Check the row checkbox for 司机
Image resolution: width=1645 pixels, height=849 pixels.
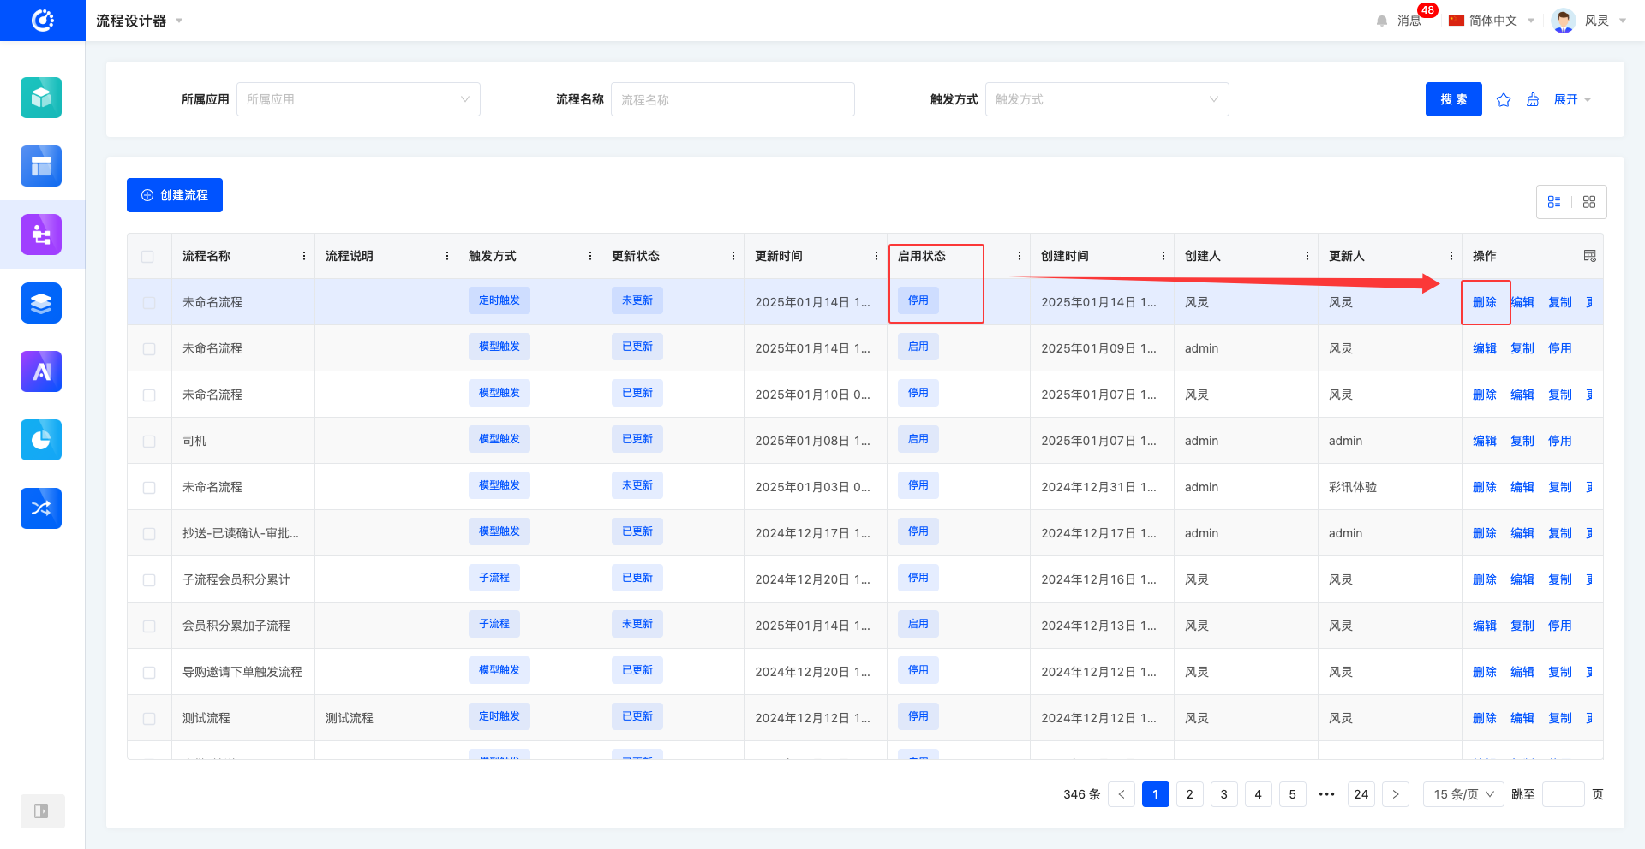pos(149,442)
